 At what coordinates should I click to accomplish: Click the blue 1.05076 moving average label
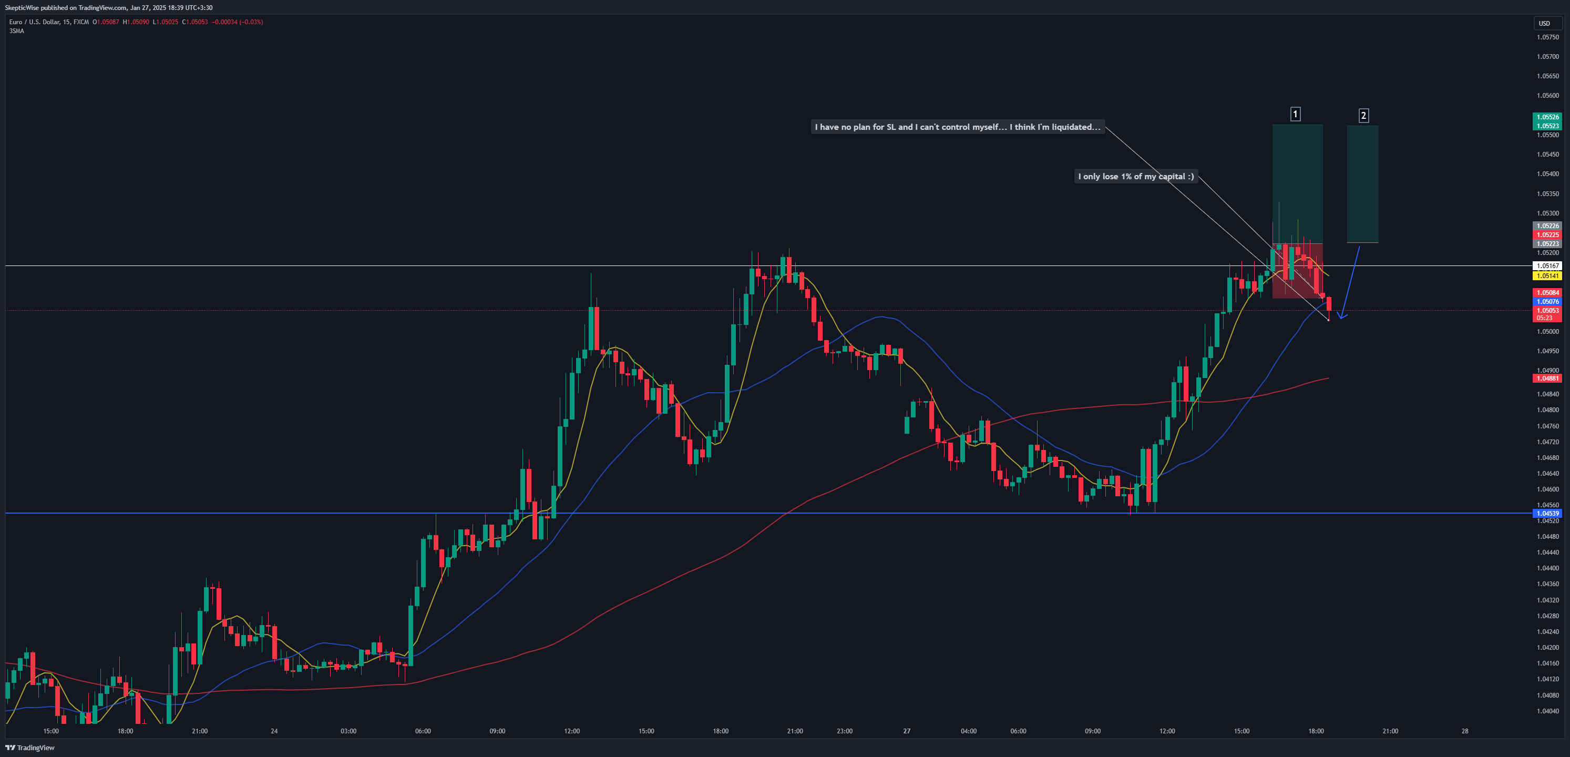(x=1547, y=302)
